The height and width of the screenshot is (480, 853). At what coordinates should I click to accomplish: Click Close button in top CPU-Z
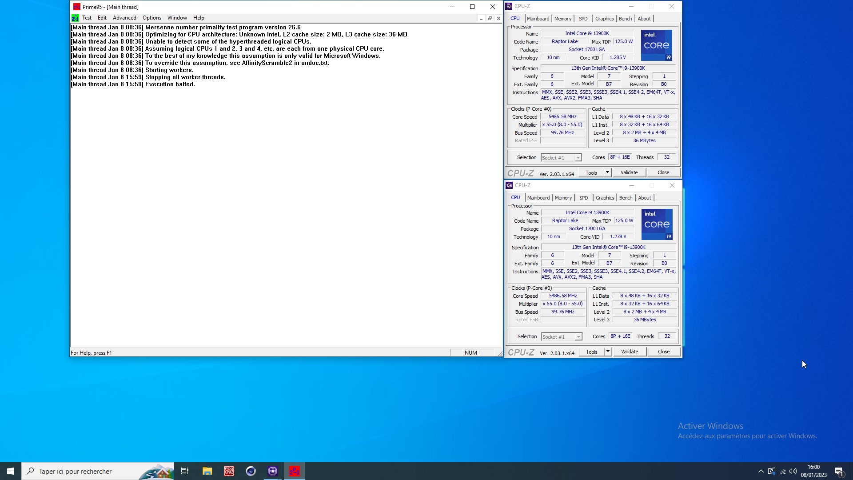point(663,172)
